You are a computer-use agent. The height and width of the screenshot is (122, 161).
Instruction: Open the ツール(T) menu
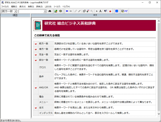pos(57,6)
